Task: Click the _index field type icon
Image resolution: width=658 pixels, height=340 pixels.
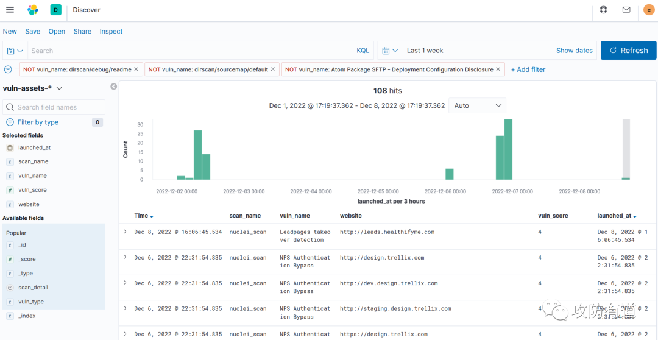Action: pos(10,316)
